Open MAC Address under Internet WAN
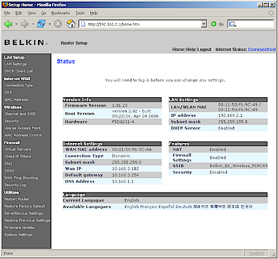The image size is (278, 259). (16, 100)
